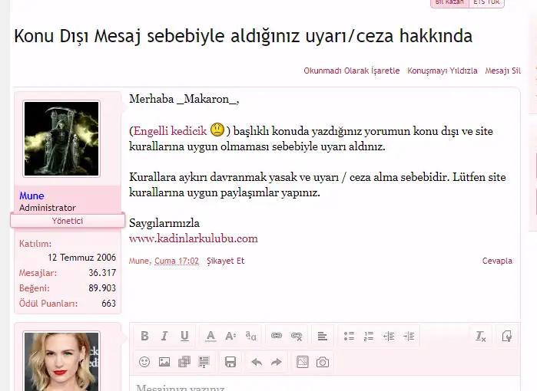Toggle underline text formatting
The image size is (537, 391).
coord(184,336)
